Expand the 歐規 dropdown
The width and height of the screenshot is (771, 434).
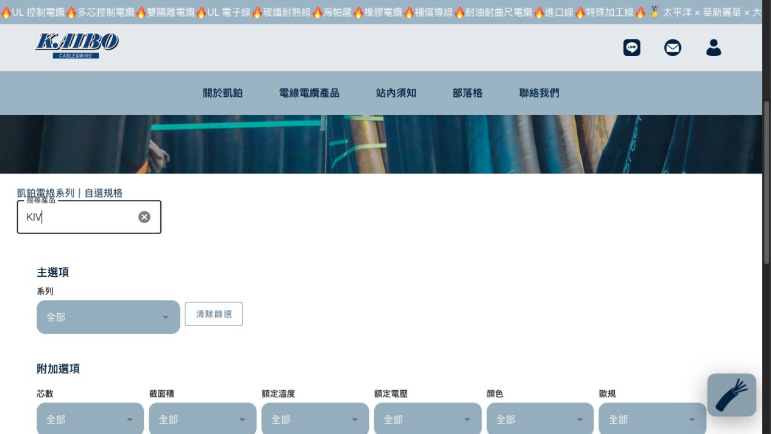coord(652,419)
